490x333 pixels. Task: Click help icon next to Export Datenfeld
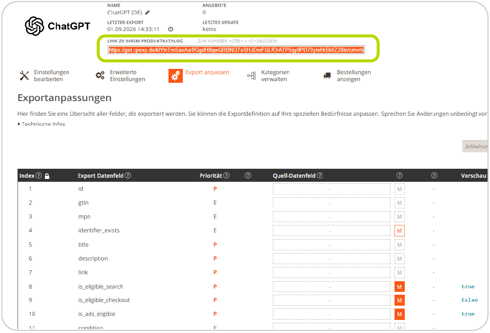coord(128,176)
